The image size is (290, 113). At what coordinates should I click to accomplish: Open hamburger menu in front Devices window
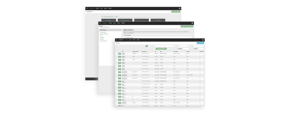[x=203, y=40]
